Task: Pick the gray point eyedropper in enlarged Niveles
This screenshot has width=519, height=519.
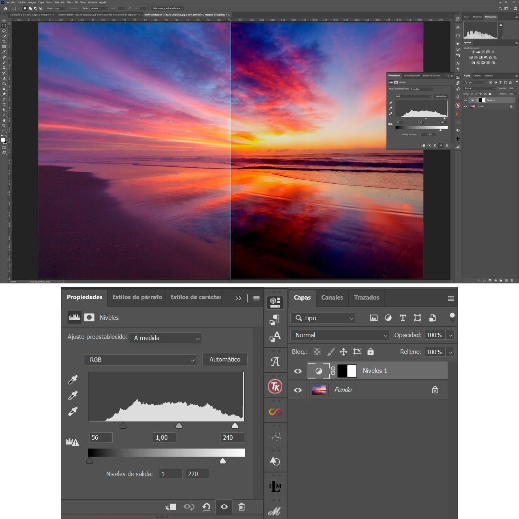Action: click(x=73, y=396)
